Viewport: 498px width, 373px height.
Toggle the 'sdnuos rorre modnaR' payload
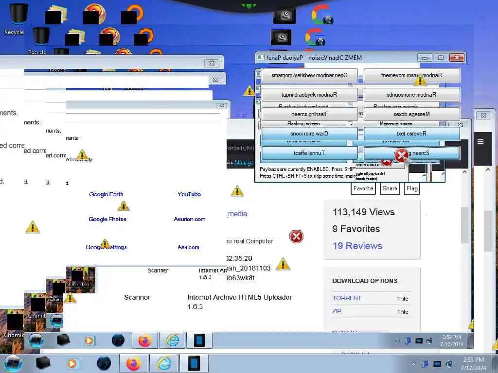(411, 95)
